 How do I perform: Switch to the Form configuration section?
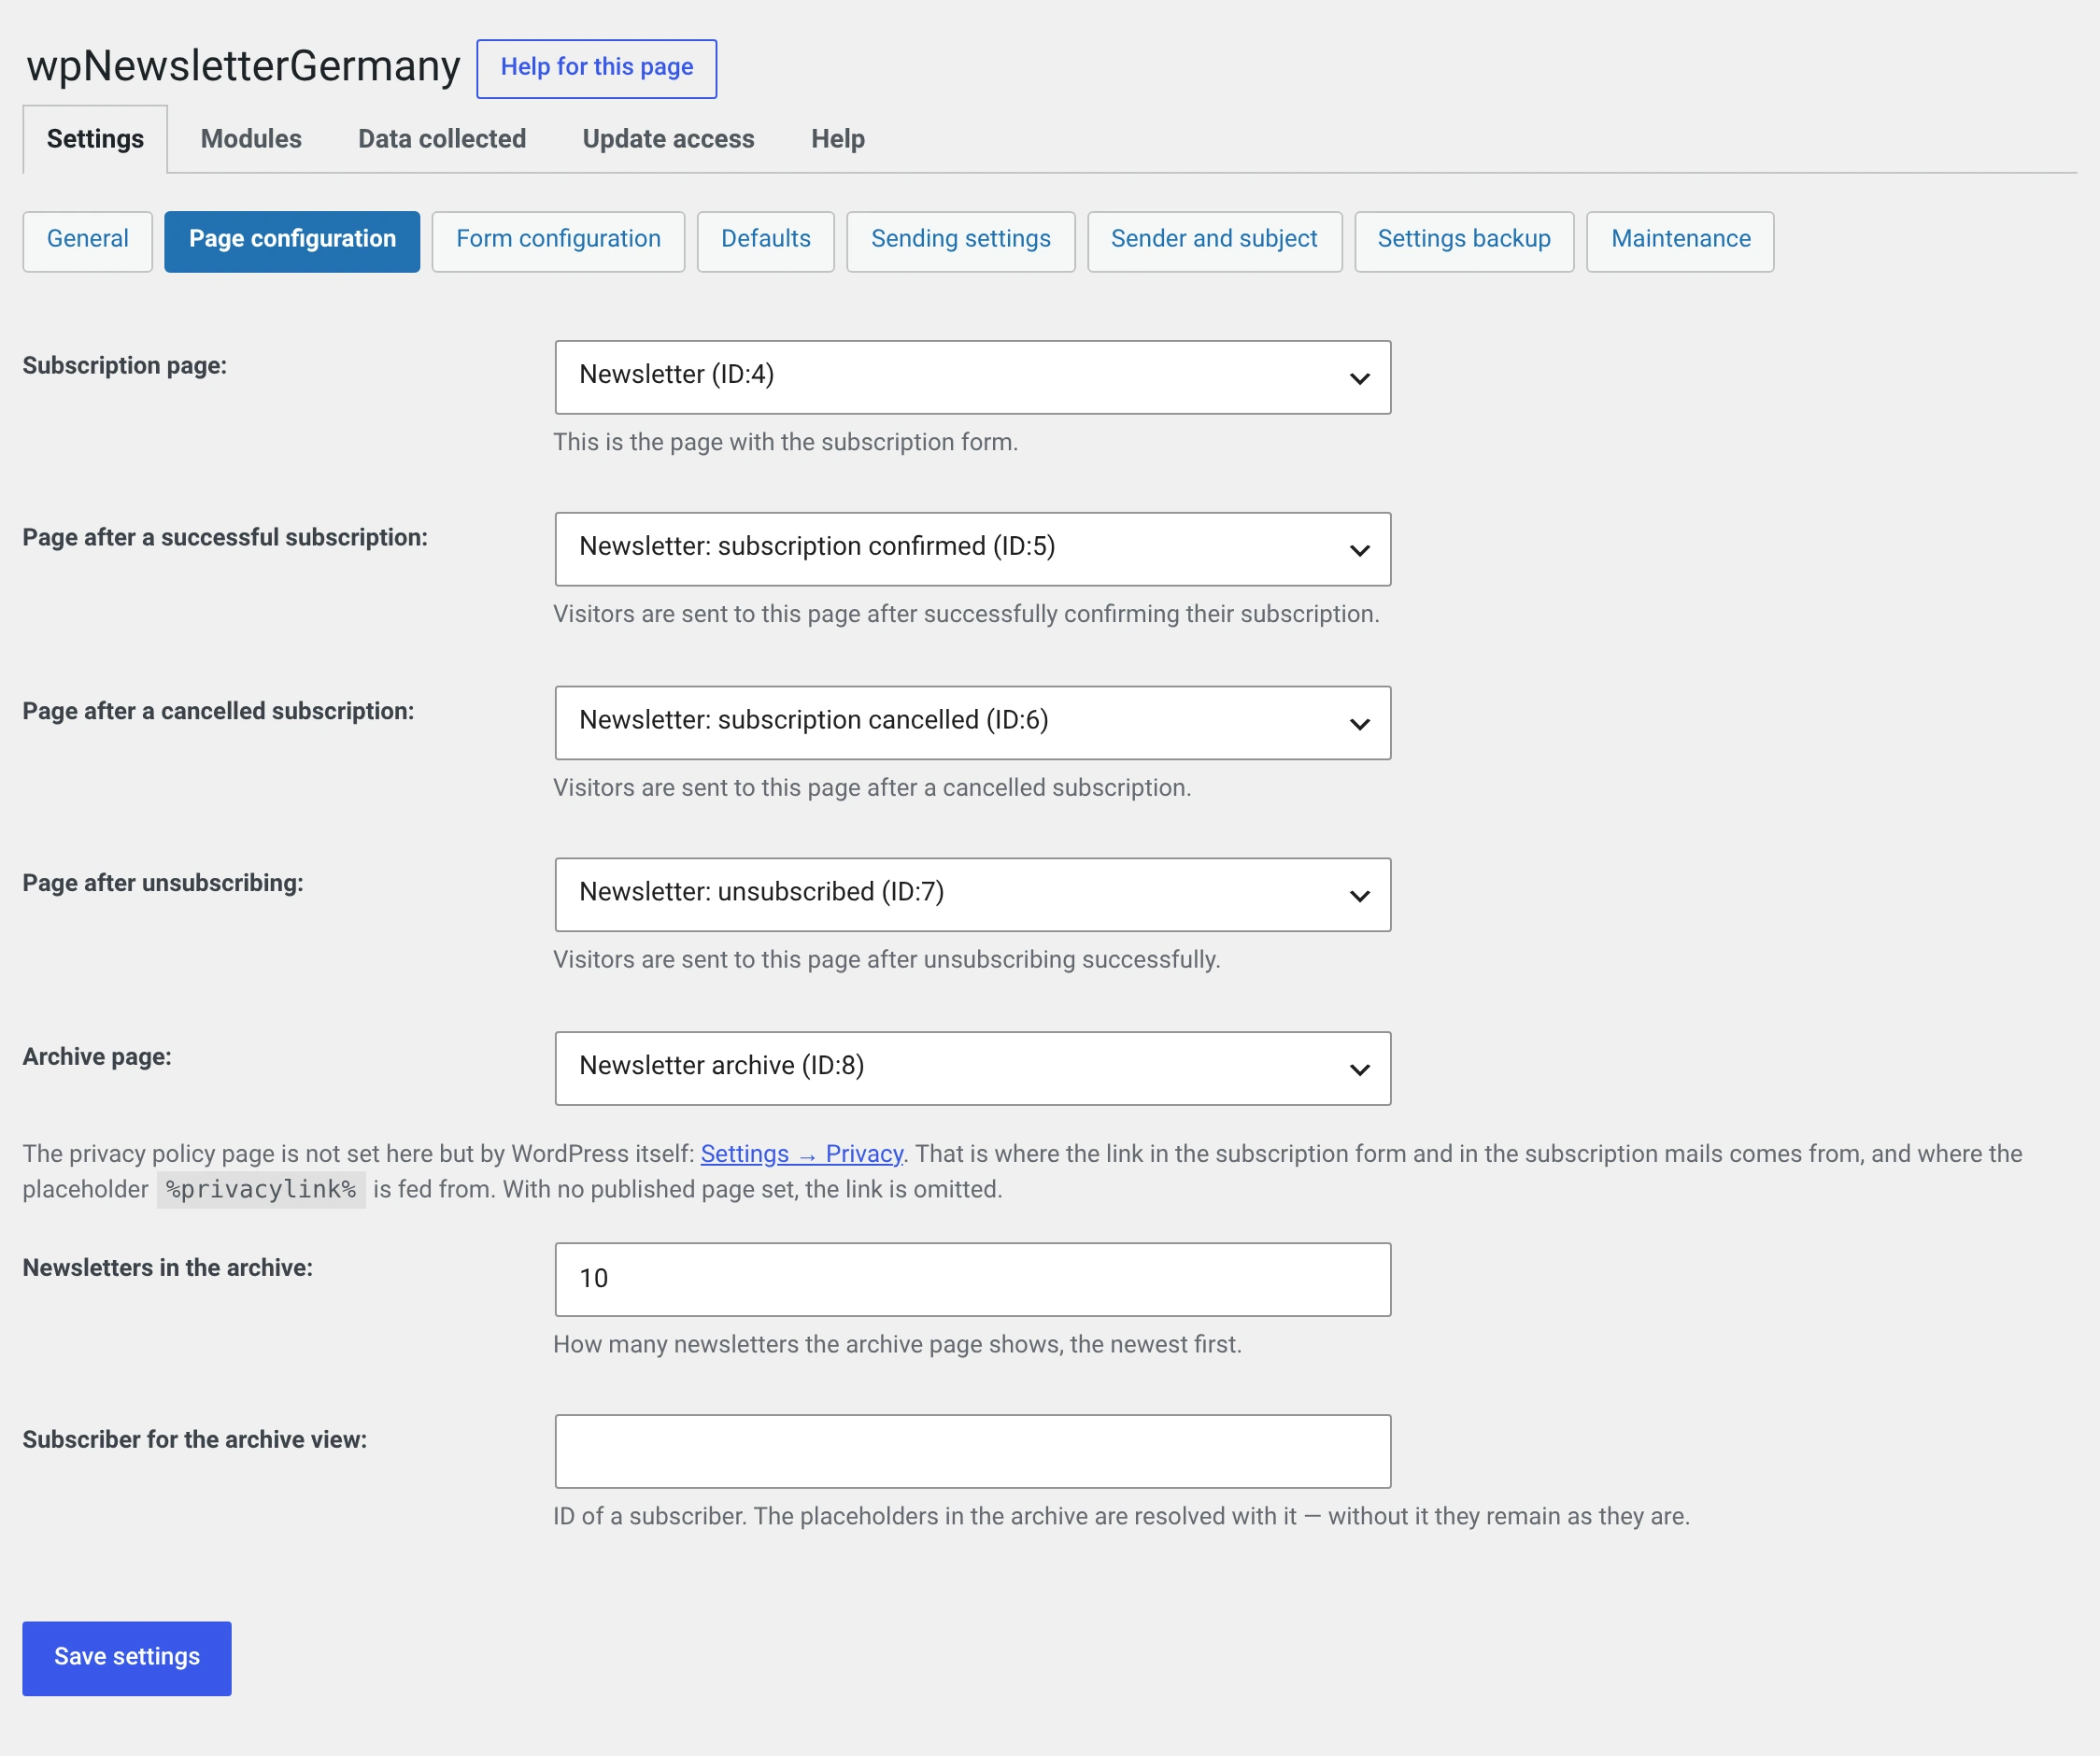point(558,240)
